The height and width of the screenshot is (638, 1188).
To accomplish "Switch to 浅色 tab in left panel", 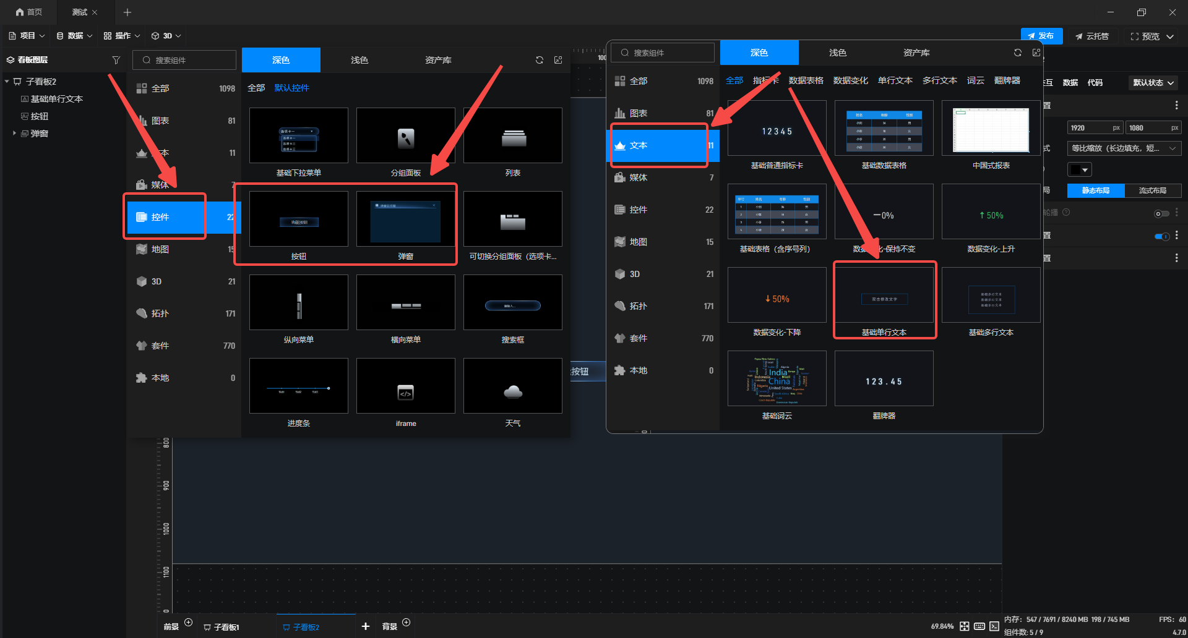I will click(x=359, y=60).
